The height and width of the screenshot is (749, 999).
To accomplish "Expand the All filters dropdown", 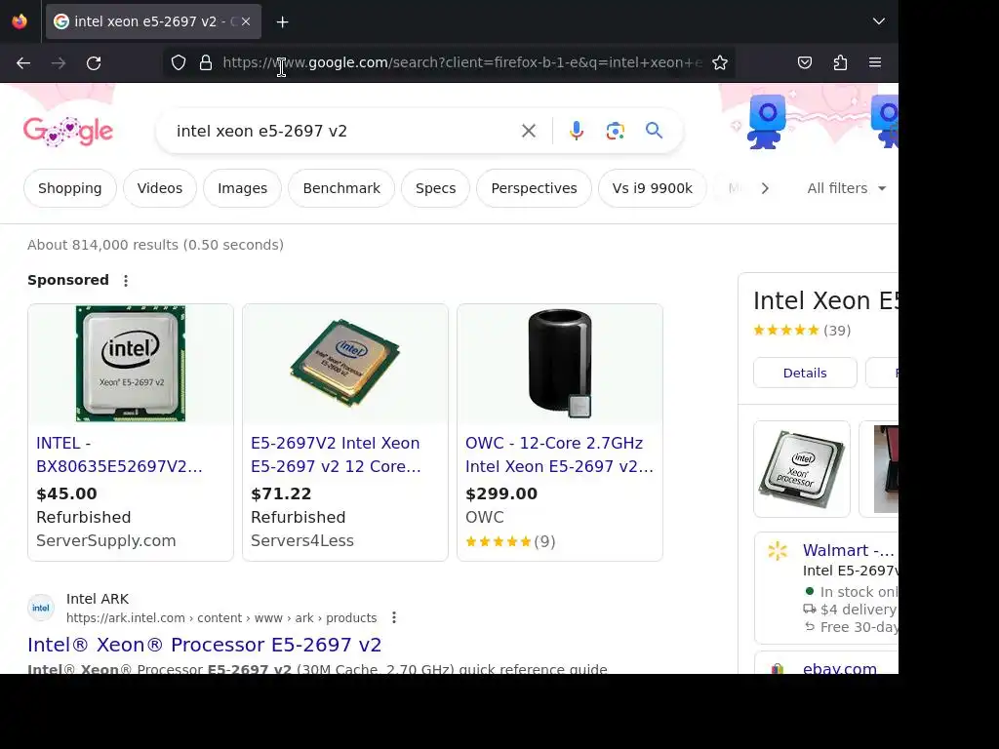I will pos(846,188).
